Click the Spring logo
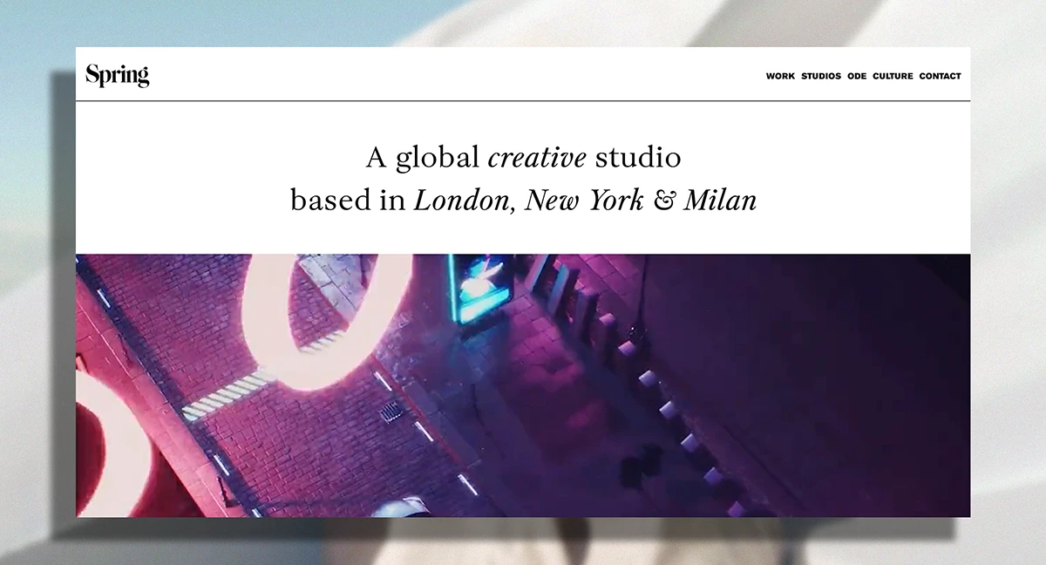Image resolution: width=1046 pixels, height=565 pixels. 118,76
